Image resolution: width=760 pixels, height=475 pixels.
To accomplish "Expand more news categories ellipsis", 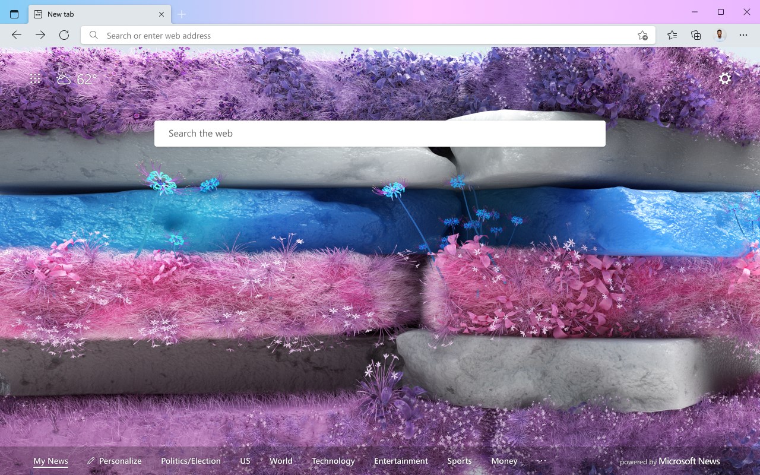I will tap(541, 461).
